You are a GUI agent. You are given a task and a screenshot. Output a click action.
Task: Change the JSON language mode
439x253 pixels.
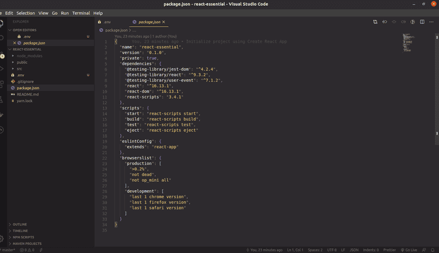(x=354, y=250)
